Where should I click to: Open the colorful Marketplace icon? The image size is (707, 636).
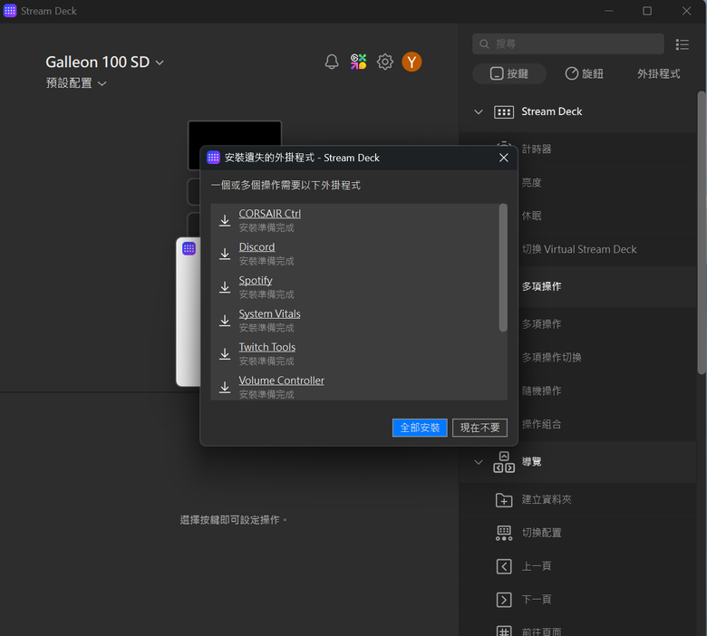[358, 62]
